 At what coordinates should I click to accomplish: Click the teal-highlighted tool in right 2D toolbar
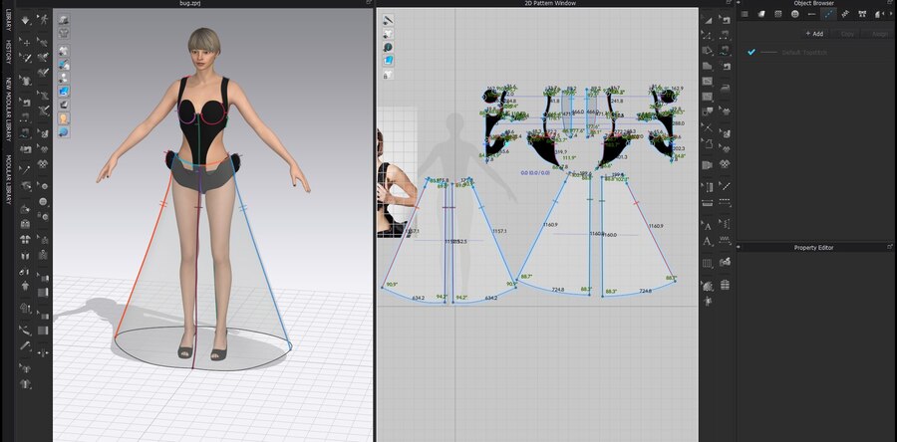(x=726, y=50)
